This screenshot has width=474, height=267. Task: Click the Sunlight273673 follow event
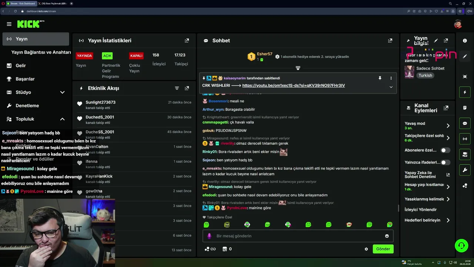click(x=134, y=105)
